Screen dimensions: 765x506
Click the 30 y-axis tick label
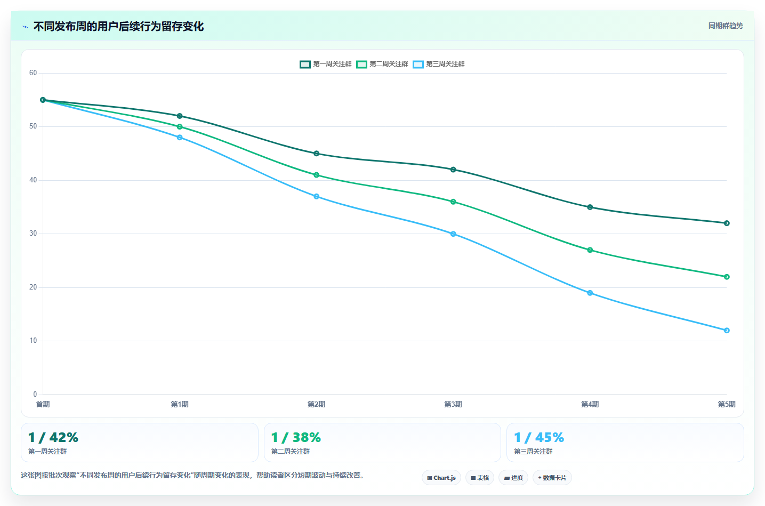pos(33,234)
